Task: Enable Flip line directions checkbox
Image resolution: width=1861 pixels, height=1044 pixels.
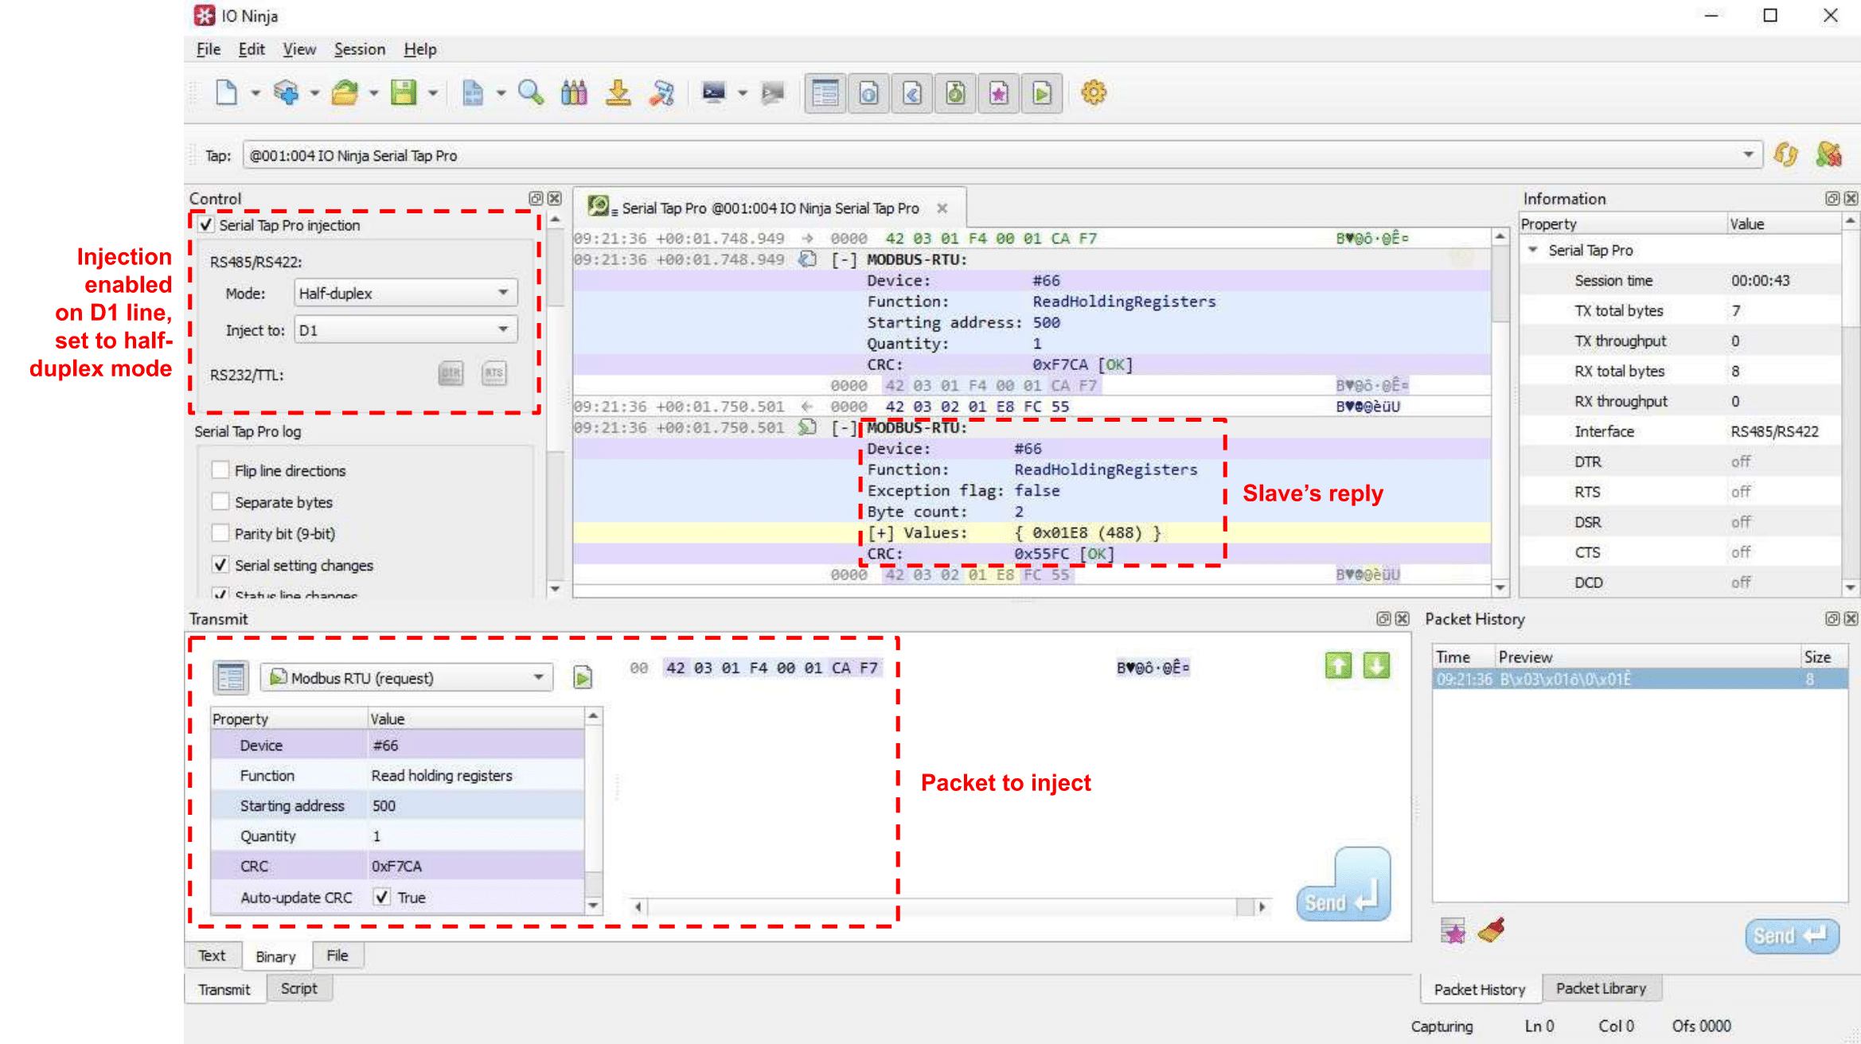Action: pyautogui.click(x=220, y=470)
